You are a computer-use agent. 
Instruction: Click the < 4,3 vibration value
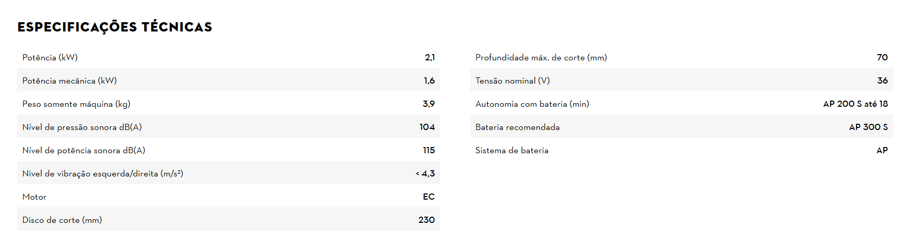coord(425,173)
